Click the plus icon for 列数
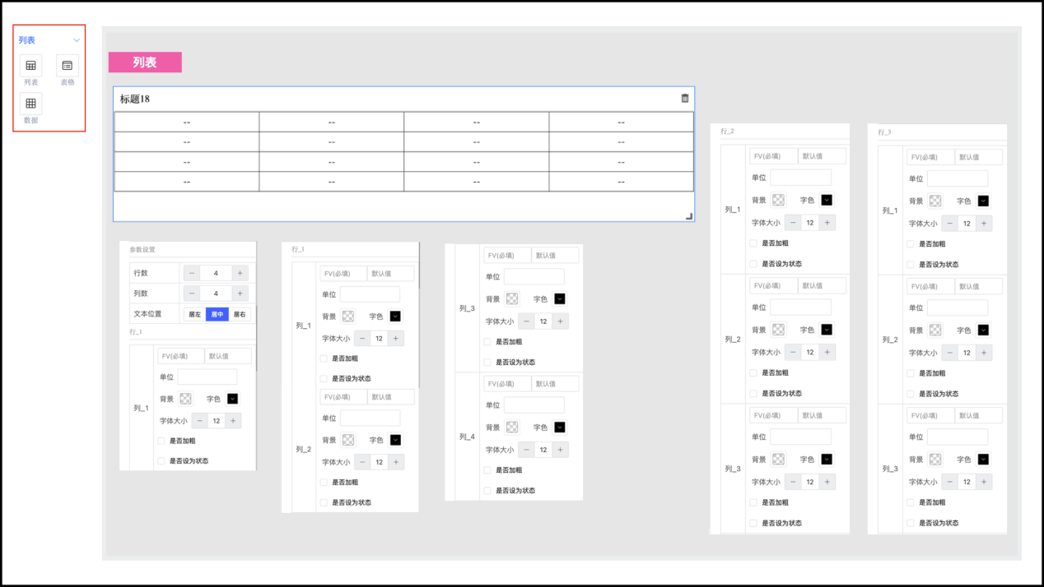 240,293
